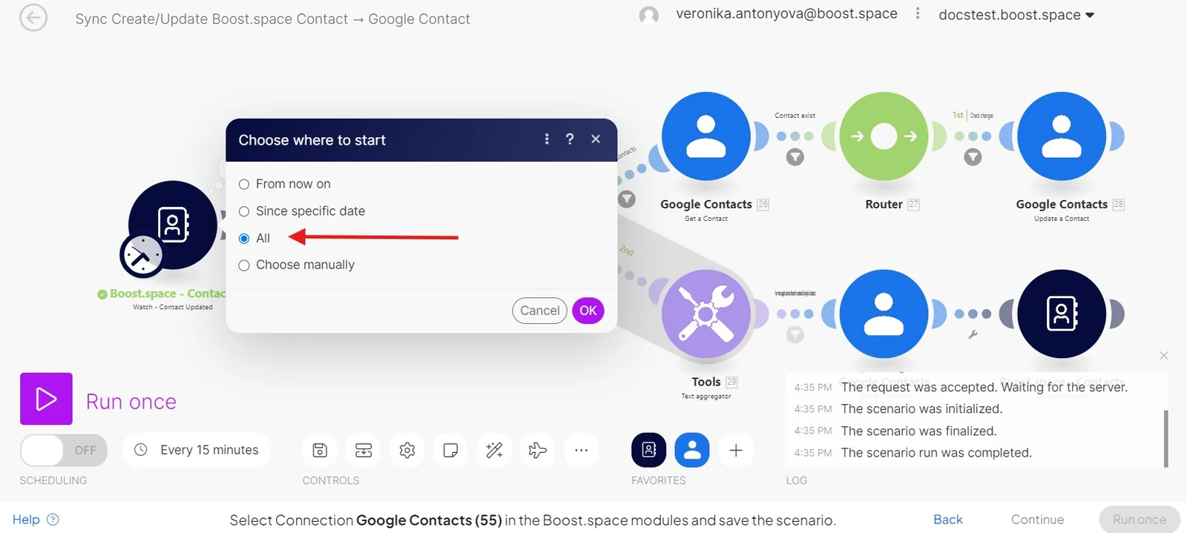Click the OK button

pyautogui.click(x=588, y=311)
